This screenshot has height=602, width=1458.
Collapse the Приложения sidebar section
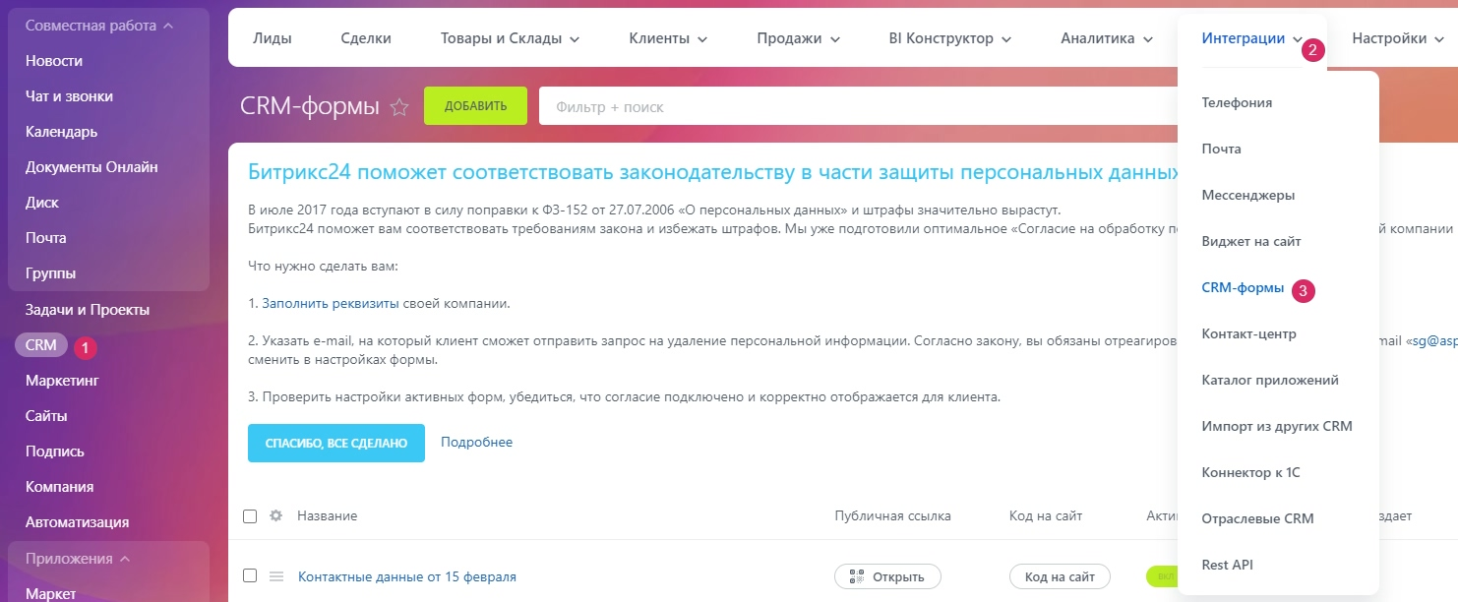click(79, 558)
